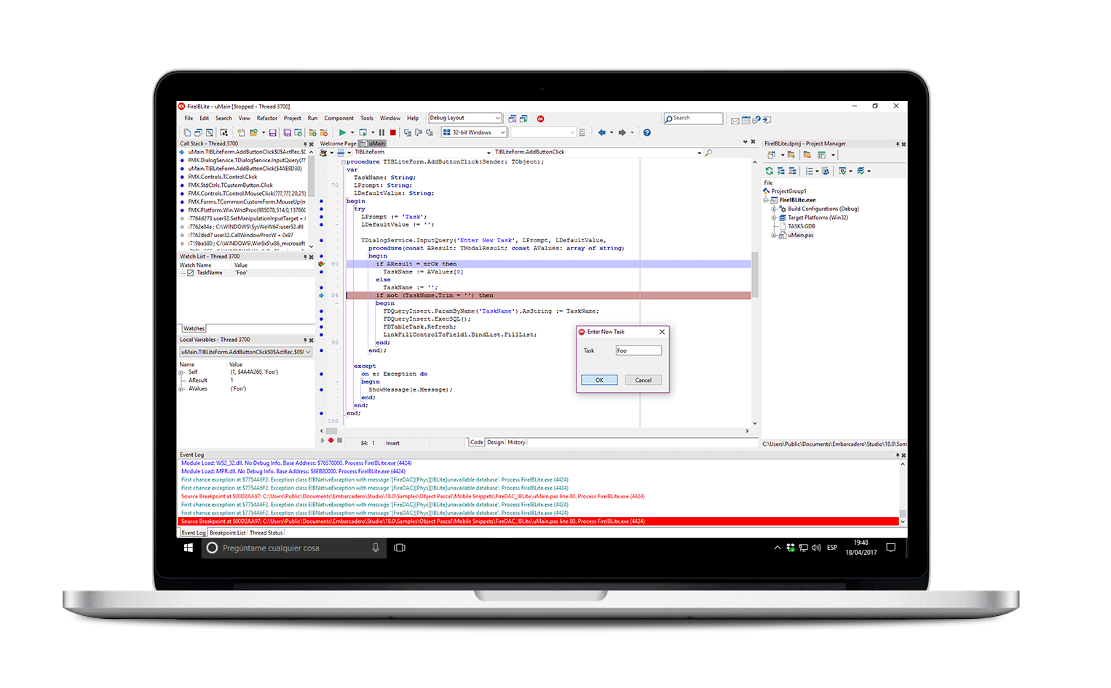
Task: Open Local Variables frame selector dropdown
Action: [x=309, y=352]
